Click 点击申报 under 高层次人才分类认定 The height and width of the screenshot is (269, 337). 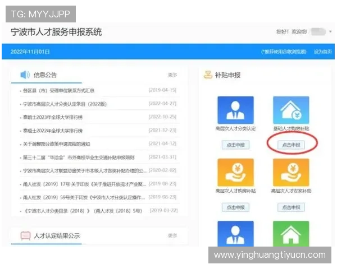coord(235,145)
